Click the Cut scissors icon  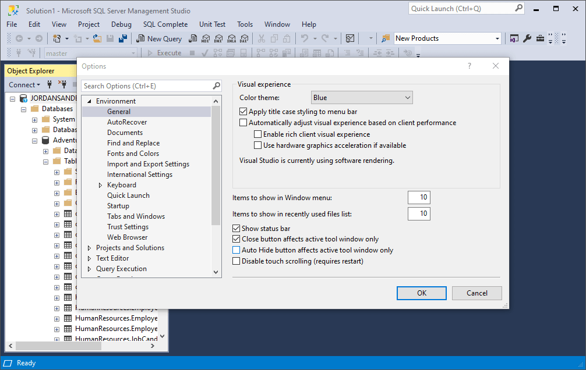click(261, 38)
